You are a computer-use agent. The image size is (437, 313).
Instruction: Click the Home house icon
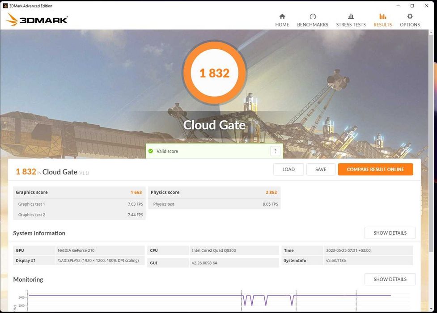click(x=282, y=16)
